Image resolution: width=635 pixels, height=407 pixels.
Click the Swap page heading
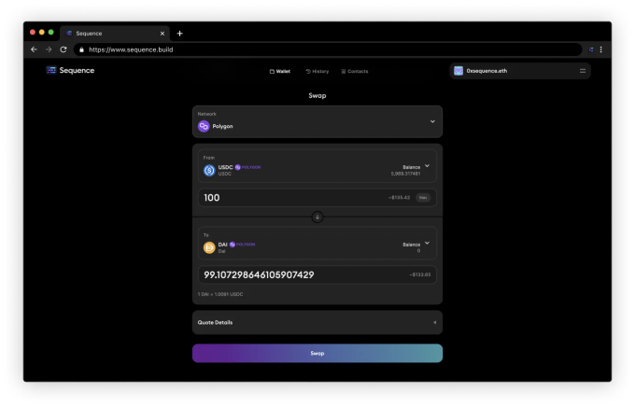click(317, 95)
